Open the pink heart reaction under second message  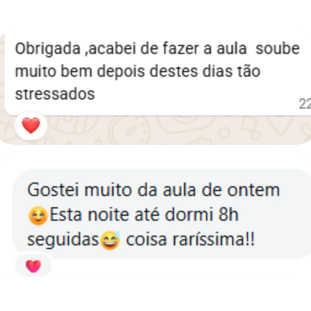coord(33,266)
